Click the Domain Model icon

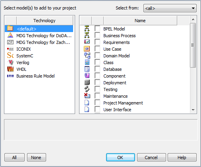[x=87, y=55]
